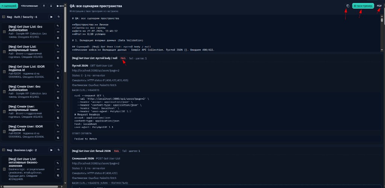Click the Интеграция с таск-трекером не настроена notice
Image resolution: width=385 pixels, height=188 pixels.
94,11
